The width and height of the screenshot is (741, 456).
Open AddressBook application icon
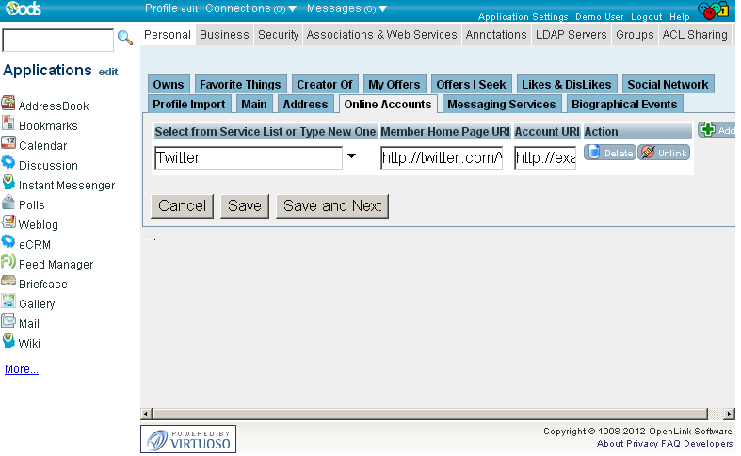click(x=8, y=105)
